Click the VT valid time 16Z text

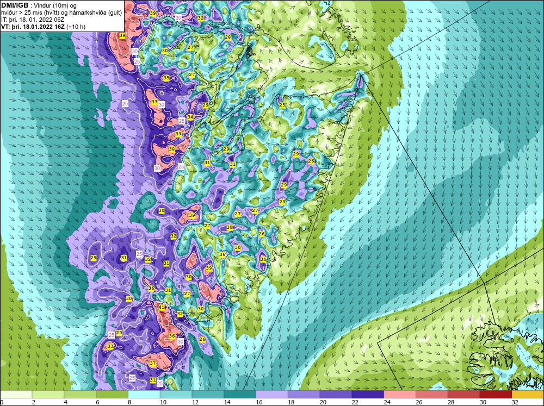click(x=33, y=27)
